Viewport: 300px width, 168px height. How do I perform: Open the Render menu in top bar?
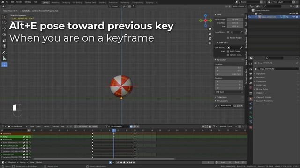[x=19, y=2]
